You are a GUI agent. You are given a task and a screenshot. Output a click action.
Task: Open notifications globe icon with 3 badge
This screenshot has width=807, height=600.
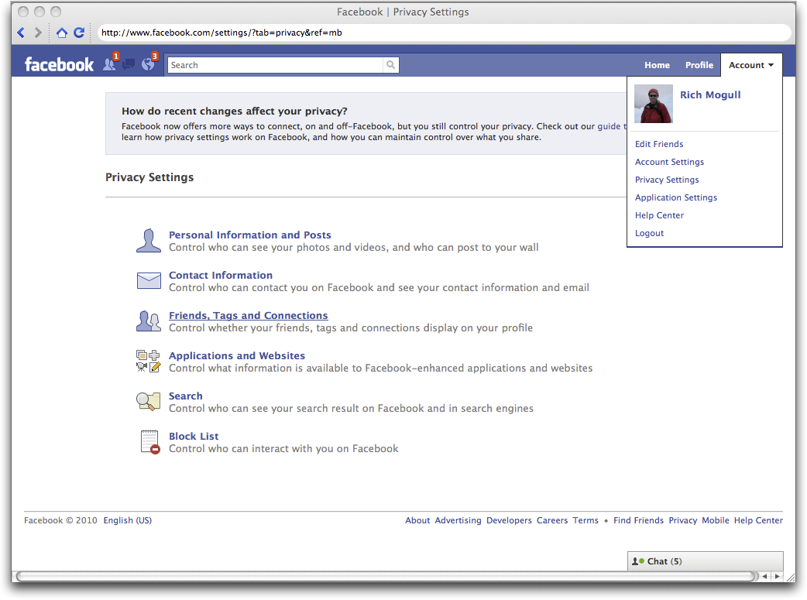point(148,64)
